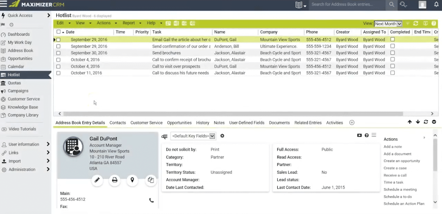Expand User information submenu

coord(48,144)
